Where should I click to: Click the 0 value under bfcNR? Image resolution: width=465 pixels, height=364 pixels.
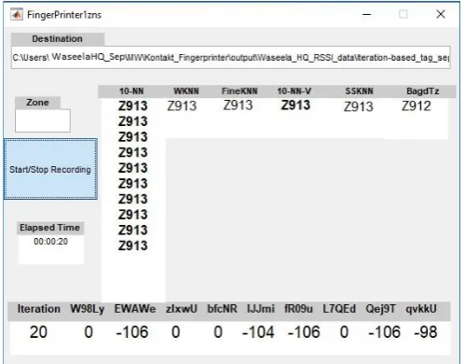tap(218, 332)
